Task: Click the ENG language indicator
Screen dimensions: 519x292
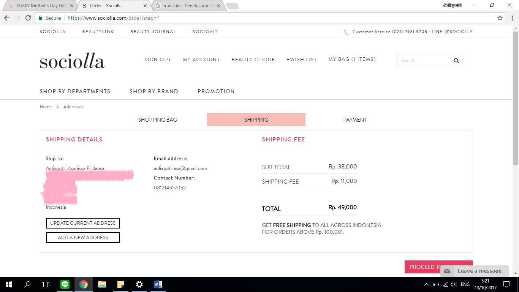Action: click(x=465, y=284)
